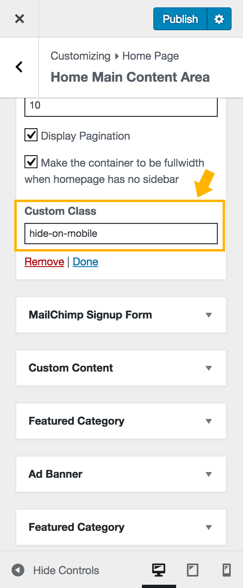Select the monitor icon below the widget list
243x588 pixels.
159,570
